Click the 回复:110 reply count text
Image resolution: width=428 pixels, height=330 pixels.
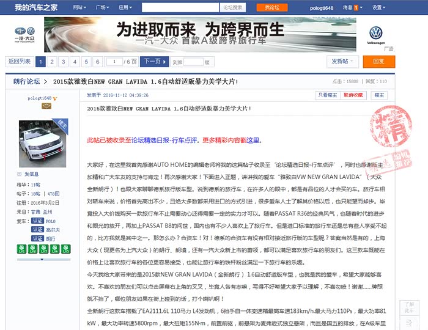click(x=376, y=81)
